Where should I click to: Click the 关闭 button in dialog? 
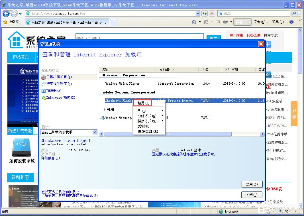pos(252,194)
